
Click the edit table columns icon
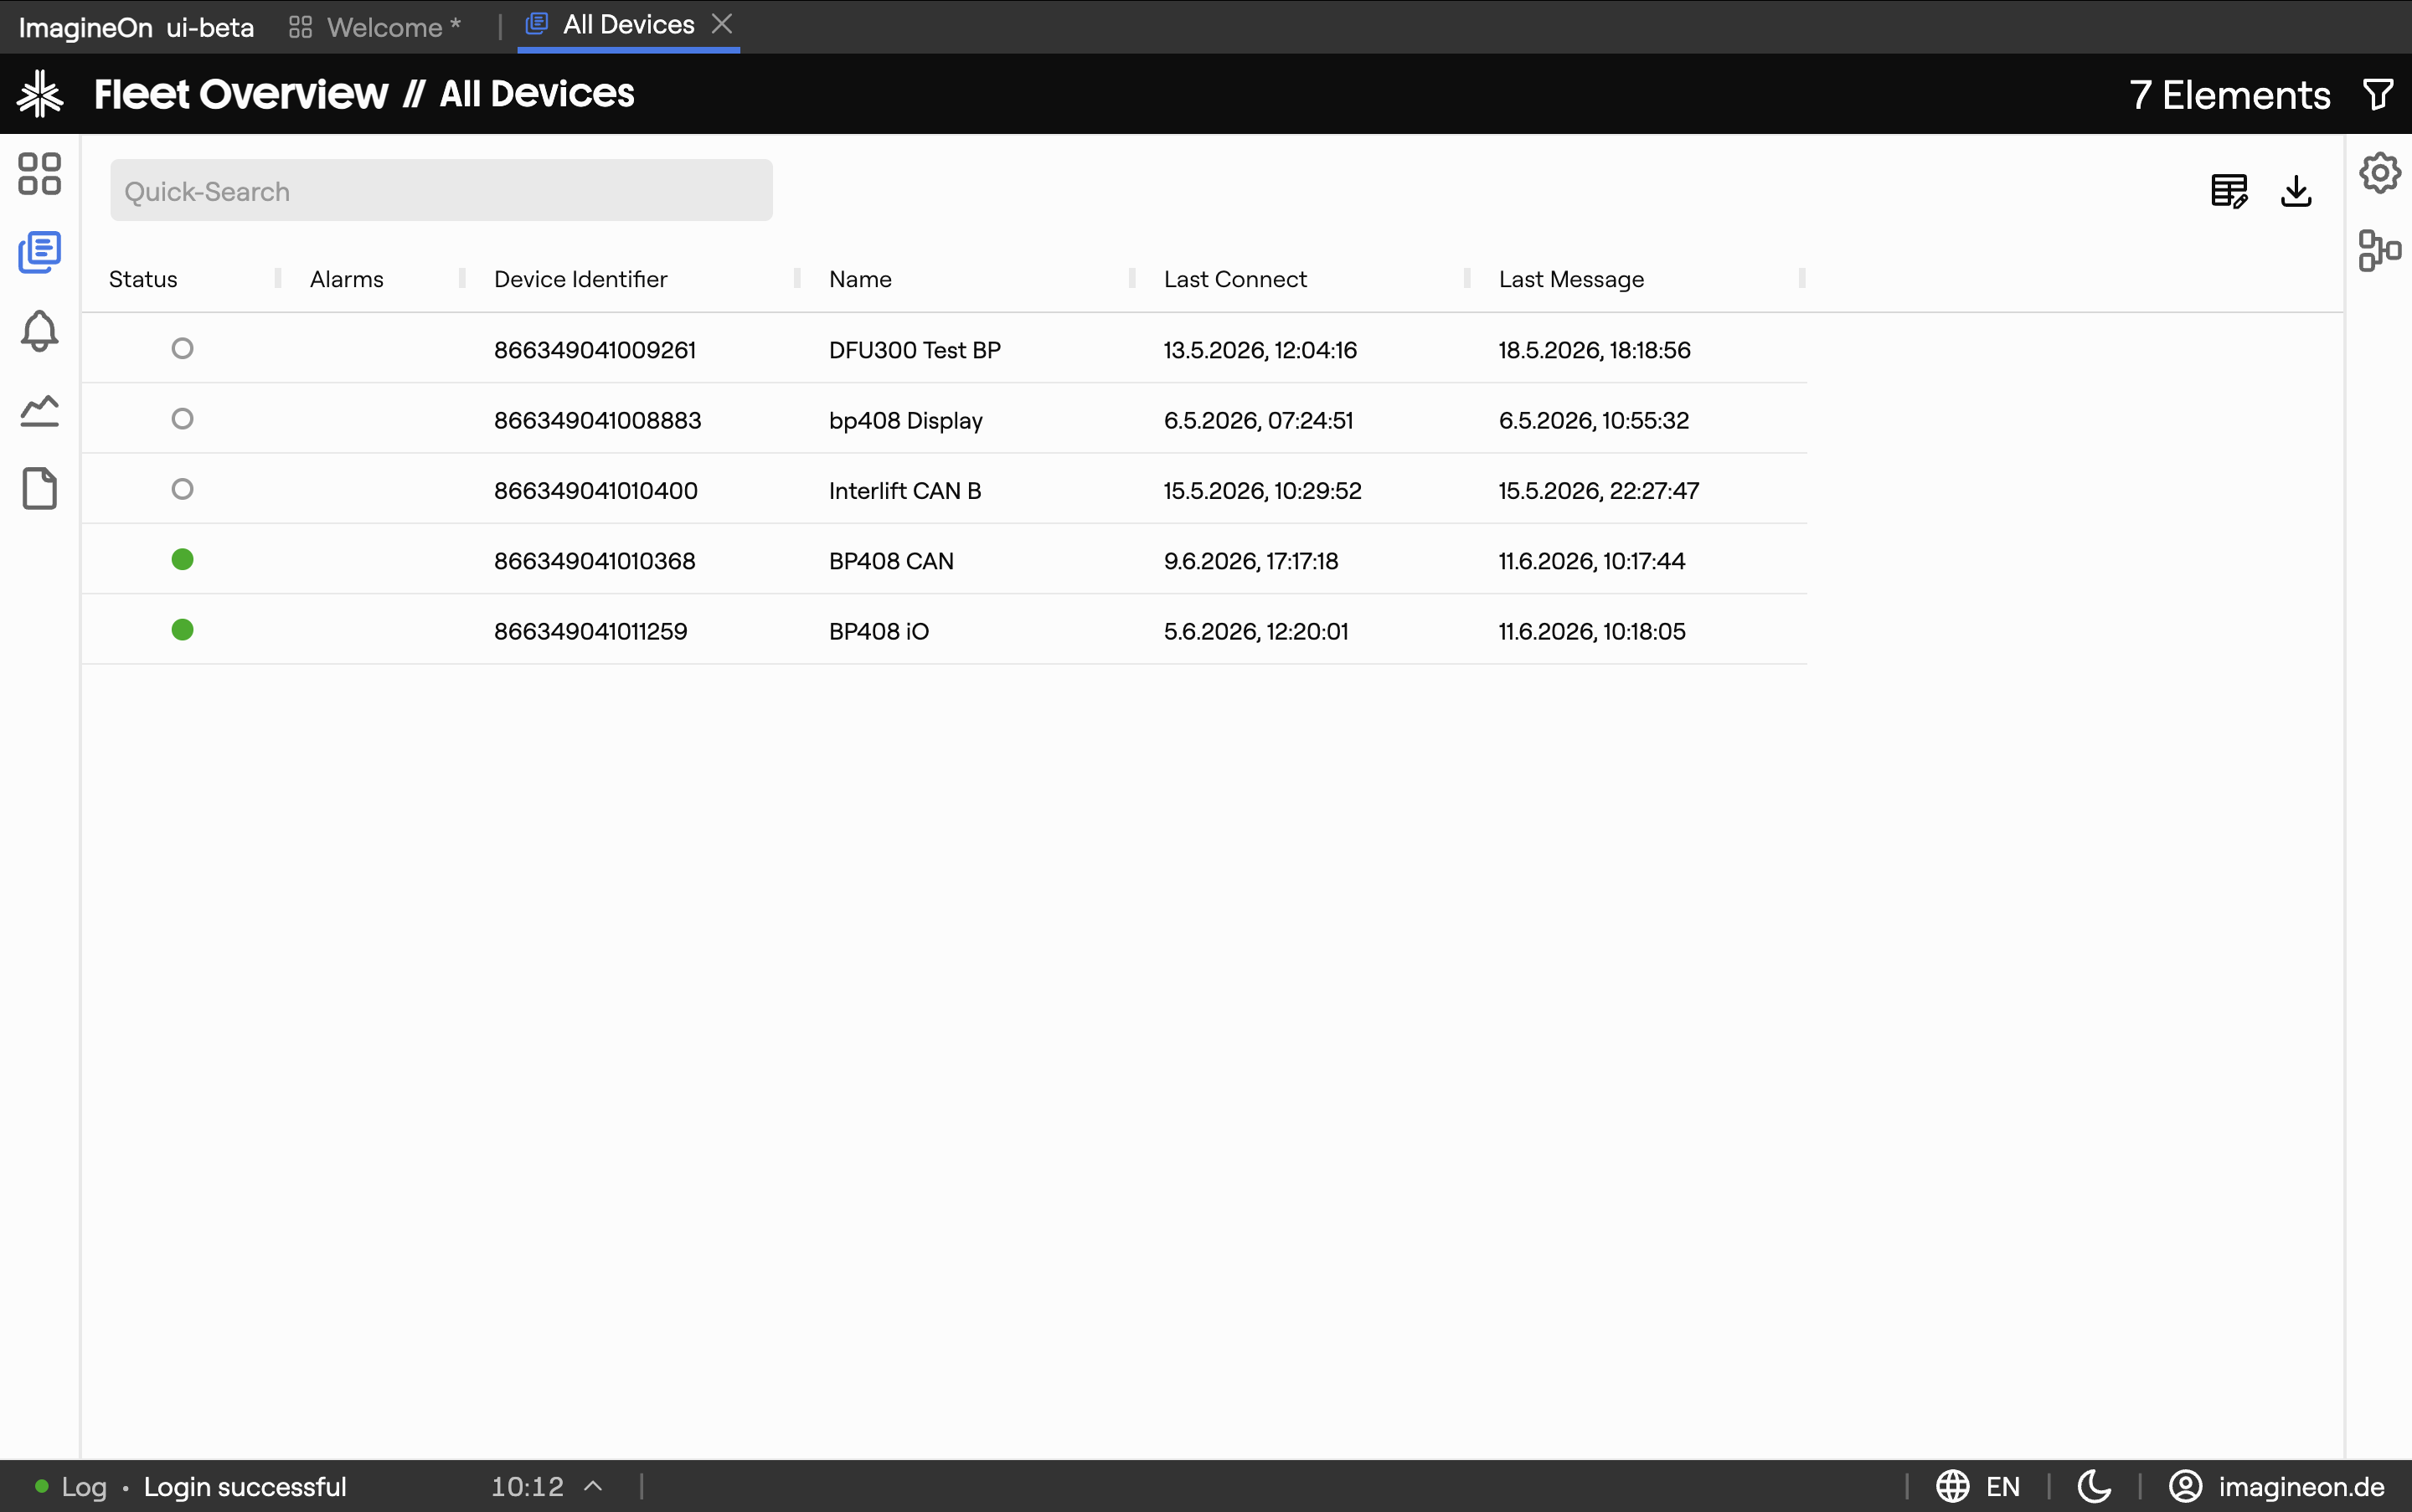tap(2229, 190)
